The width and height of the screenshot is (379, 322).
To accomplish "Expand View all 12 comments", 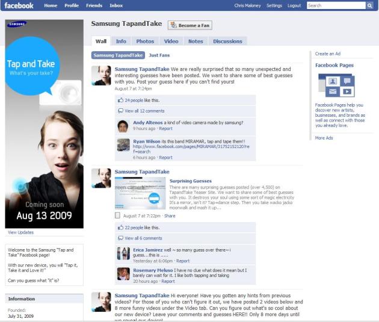I will coord(144,111).
